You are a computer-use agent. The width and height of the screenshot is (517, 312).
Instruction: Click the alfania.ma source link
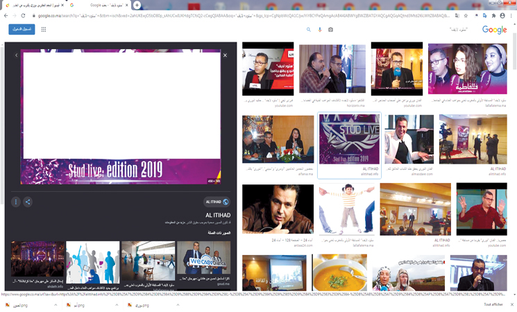click(x=305, y=173)
